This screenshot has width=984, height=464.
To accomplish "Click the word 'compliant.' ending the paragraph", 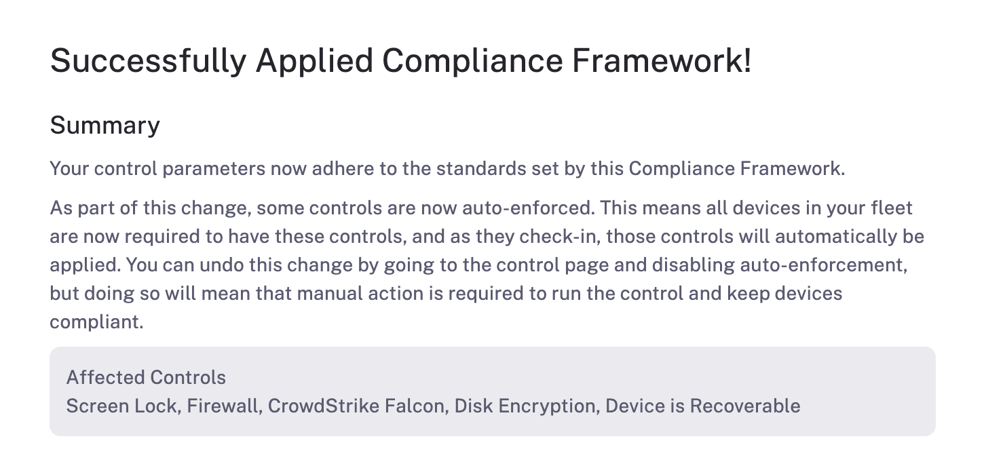I will pyautogui.click(x=96, y=322).
